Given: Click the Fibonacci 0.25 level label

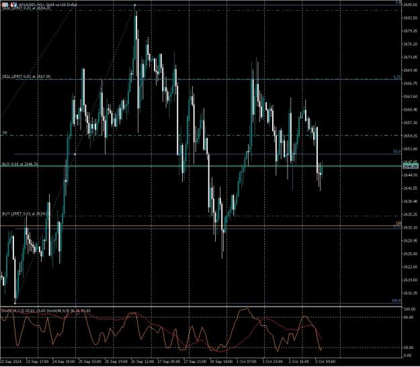Looking at the screenshot, I should 397,77.
